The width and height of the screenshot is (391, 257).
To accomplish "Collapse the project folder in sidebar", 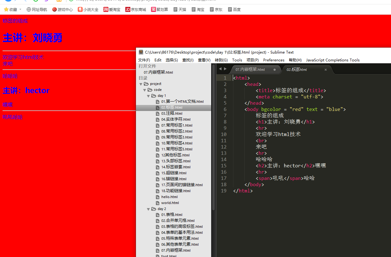I will click(141, 84).
